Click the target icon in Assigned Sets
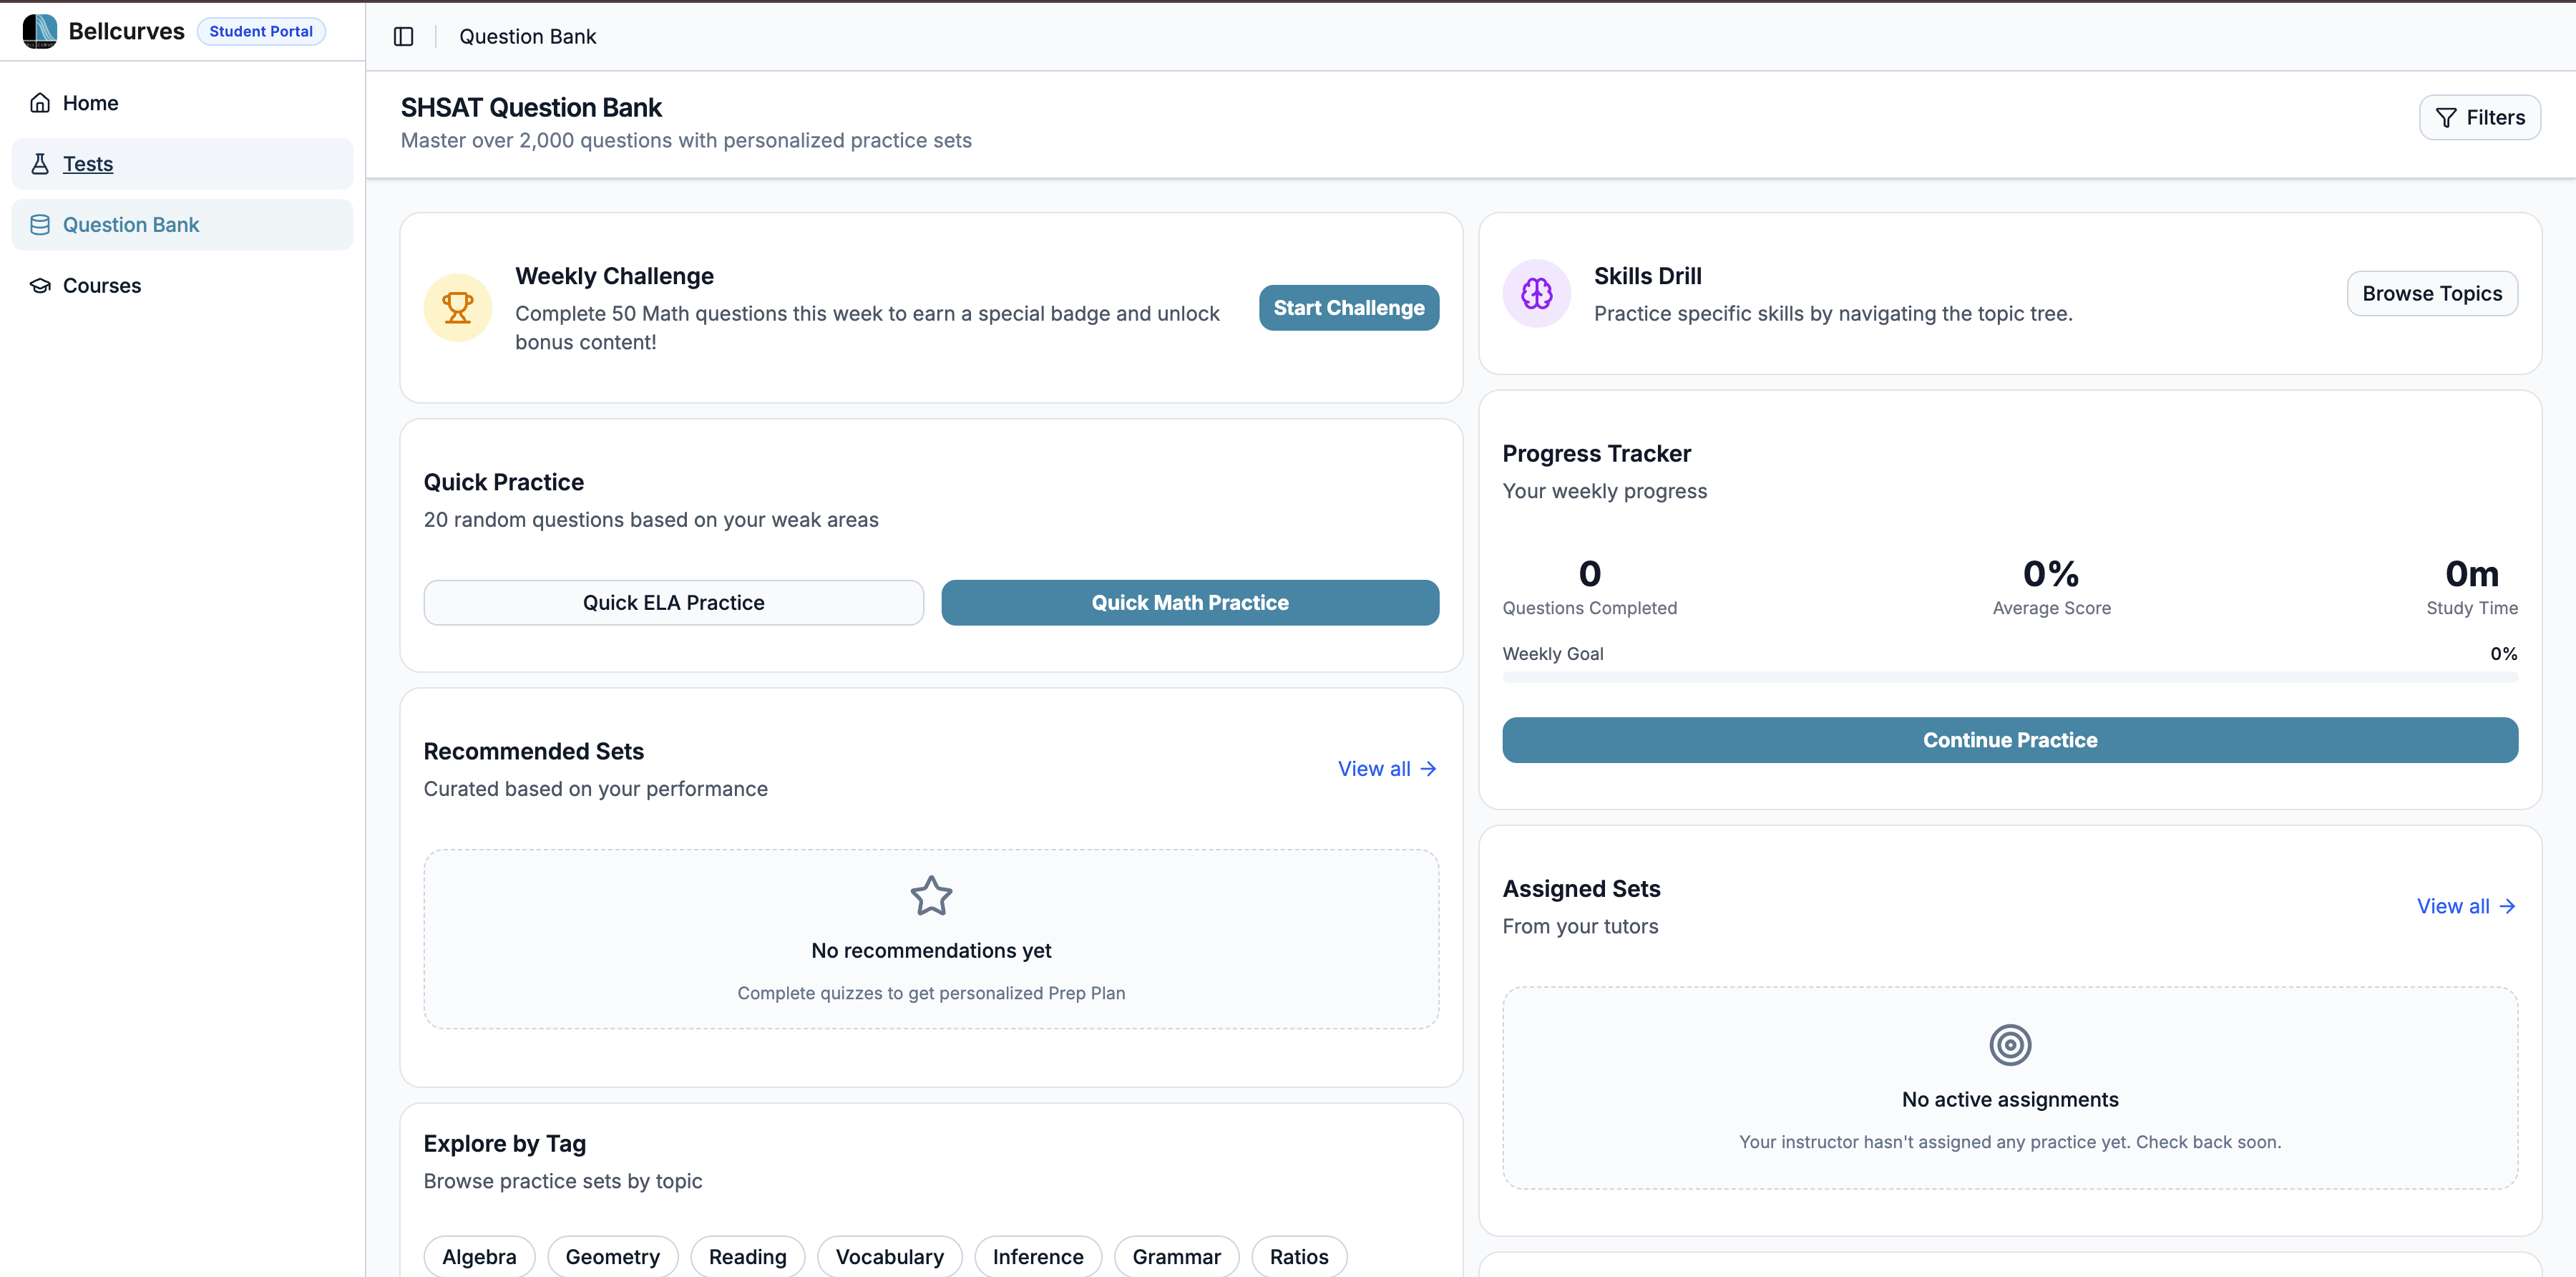The height and width of the screenshot is (1277, 2576). [x=2010, y=1045]
